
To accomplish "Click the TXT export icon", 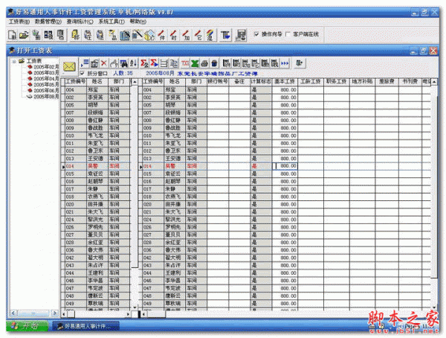I will [x=185, y=63].
